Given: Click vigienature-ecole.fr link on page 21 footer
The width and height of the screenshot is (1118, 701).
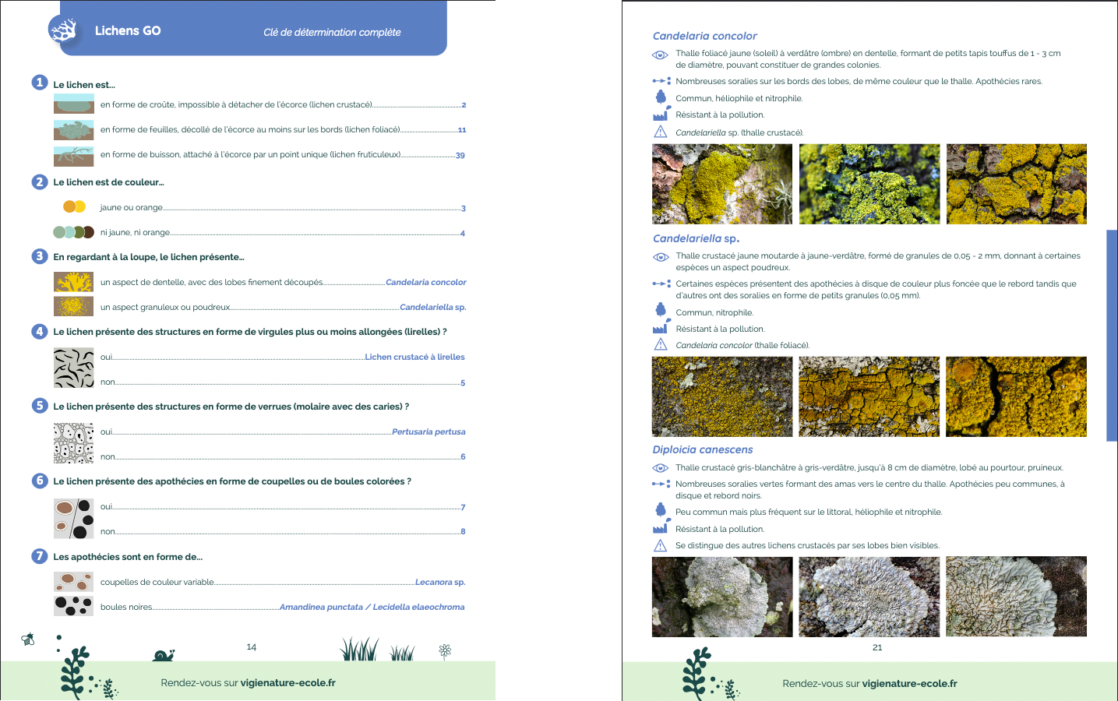Looking at the screenshot, I should point(909,683).
